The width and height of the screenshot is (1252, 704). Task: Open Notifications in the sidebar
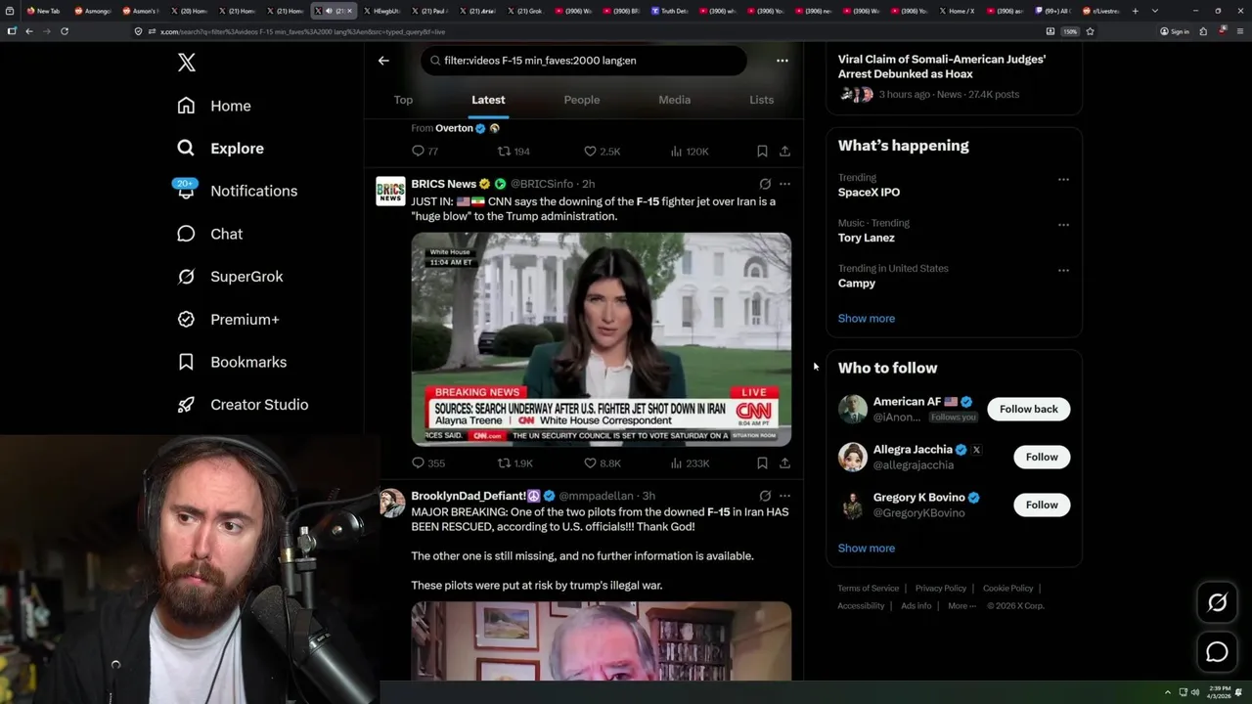click(237, 191)
